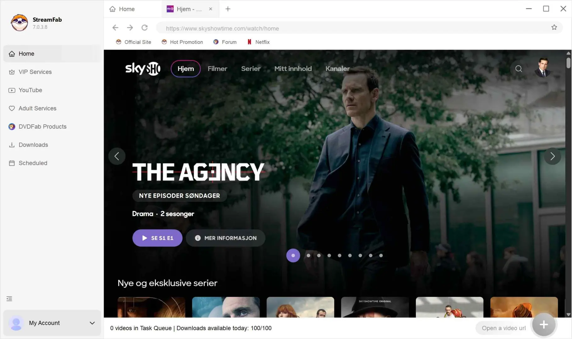
Task: Expand the My Account dropdown arrow
Action: 92,323
